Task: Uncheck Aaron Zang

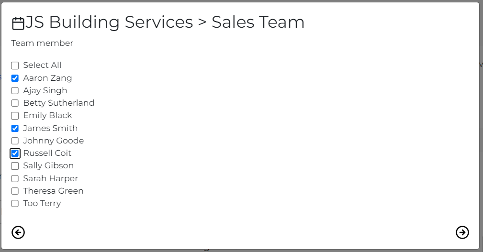Action: tap(15, 78)
